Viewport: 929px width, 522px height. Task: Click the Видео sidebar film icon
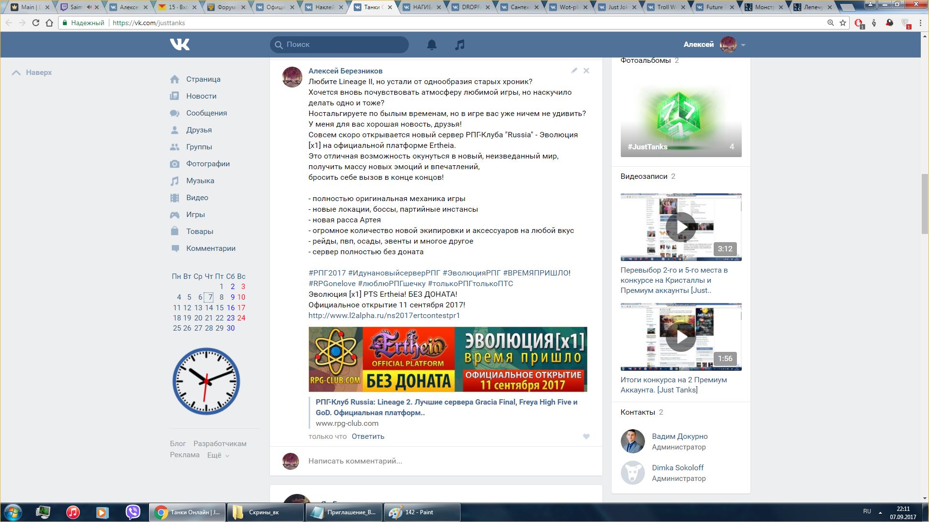tap(175, 198)
